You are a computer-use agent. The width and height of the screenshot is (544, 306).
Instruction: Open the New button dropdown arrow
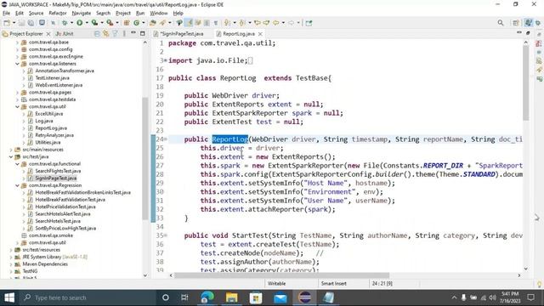click(x=14, y=23)
